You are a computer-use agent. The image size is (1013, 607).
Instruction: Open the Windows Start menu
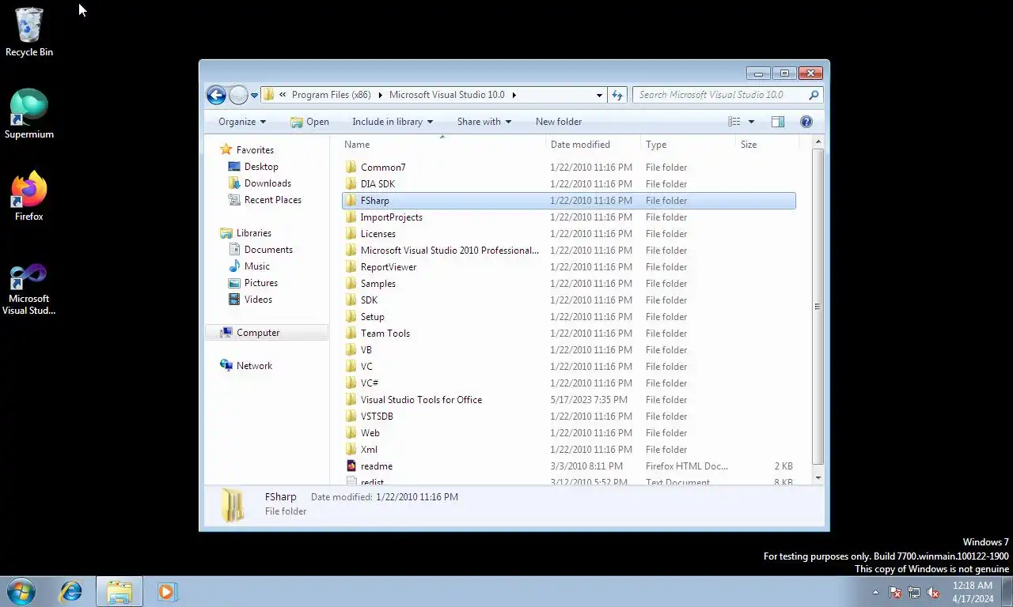[x=21, y=591]
